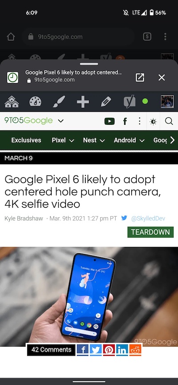Viewport: 178px width, 385px height.
Task: Open the 9to5Google YouTube channel icon
Action: 109,121
